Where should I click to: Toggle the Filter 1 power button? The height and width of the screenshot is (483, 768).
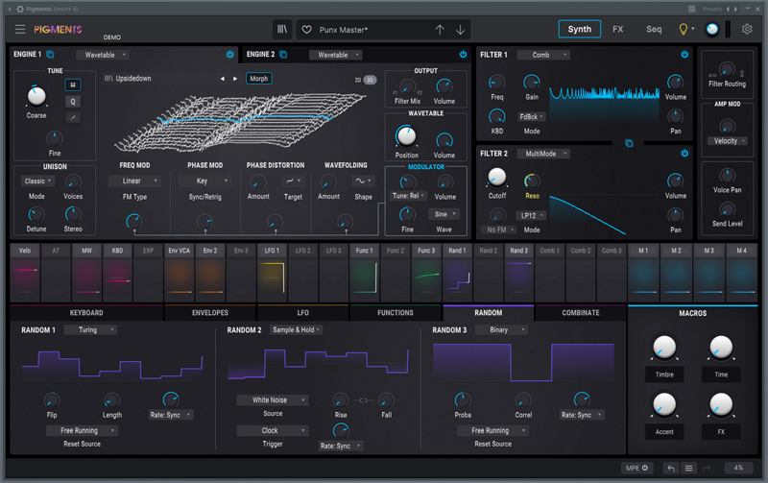tap(684, 55)
